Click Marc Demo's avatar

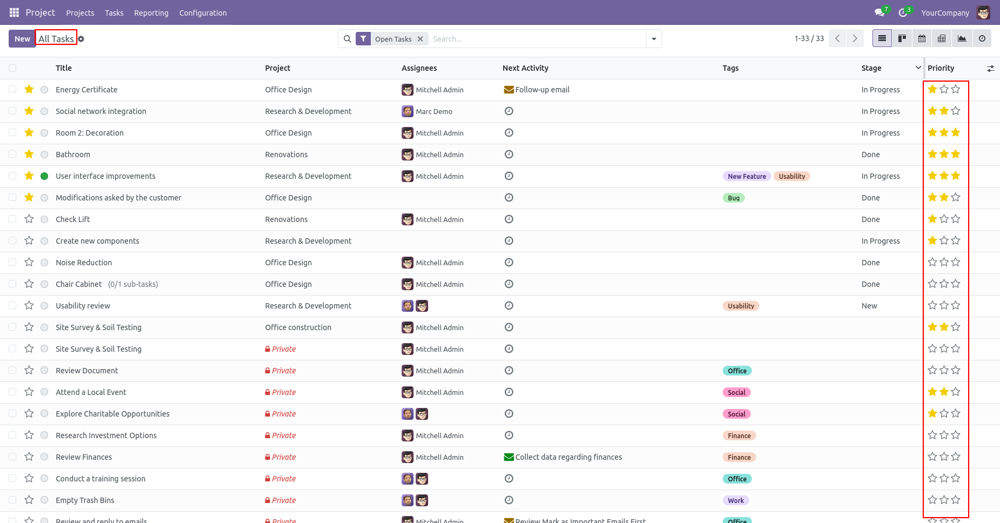[x=408, y=111]
